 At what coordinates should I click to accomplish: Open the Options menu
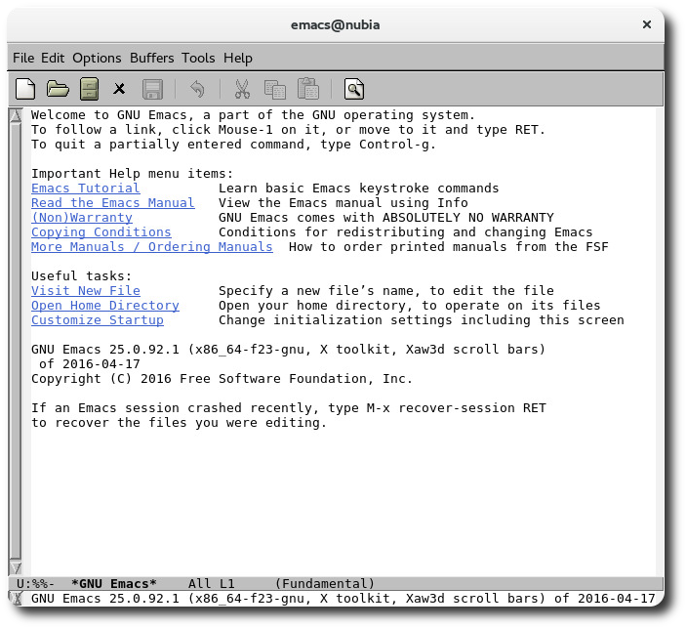[x=97, y=58]
